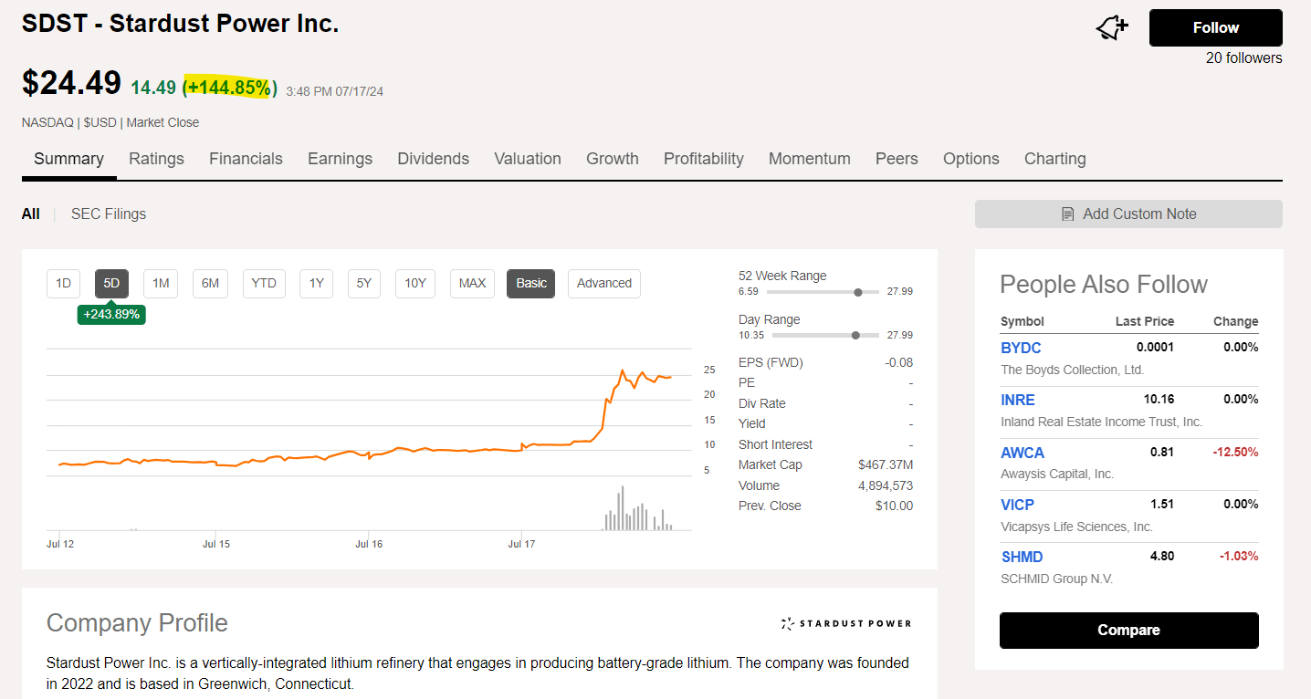Open the SHMD symbol link
This screenshot has width=1311, height=699.
(1022, 557)
